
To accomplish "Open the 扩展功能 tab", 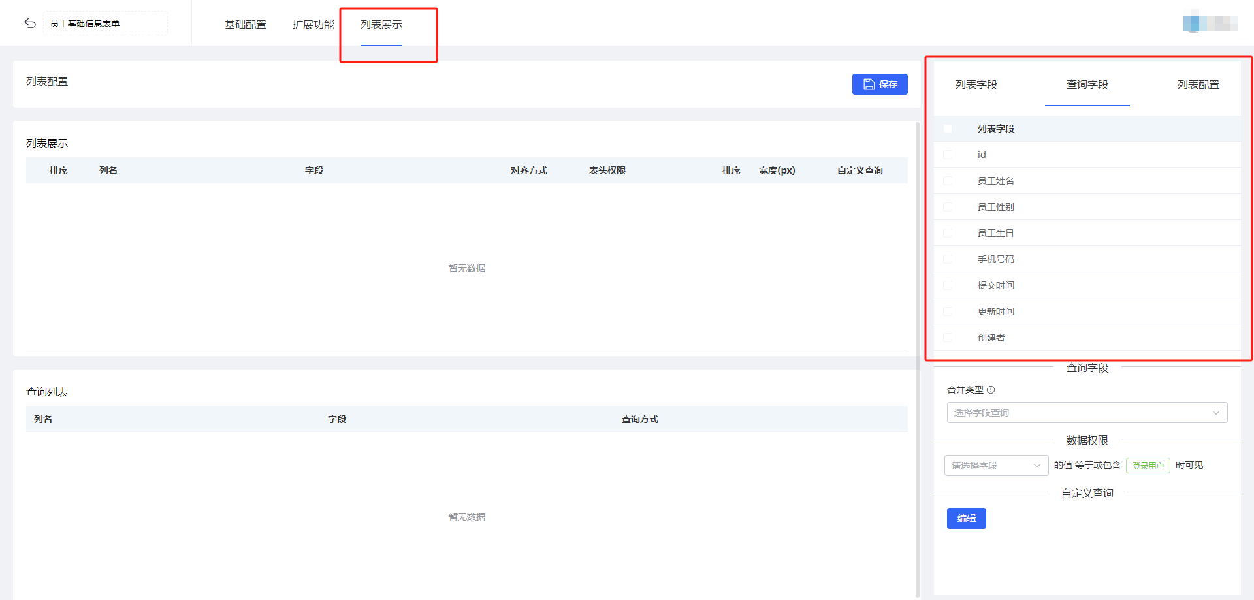I will (313, 25).
